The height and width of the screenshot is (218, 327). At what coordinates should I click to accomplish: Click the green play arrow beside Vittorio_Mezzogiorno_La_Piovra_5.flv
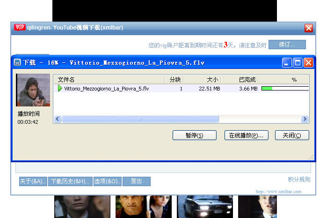point(60,89)
